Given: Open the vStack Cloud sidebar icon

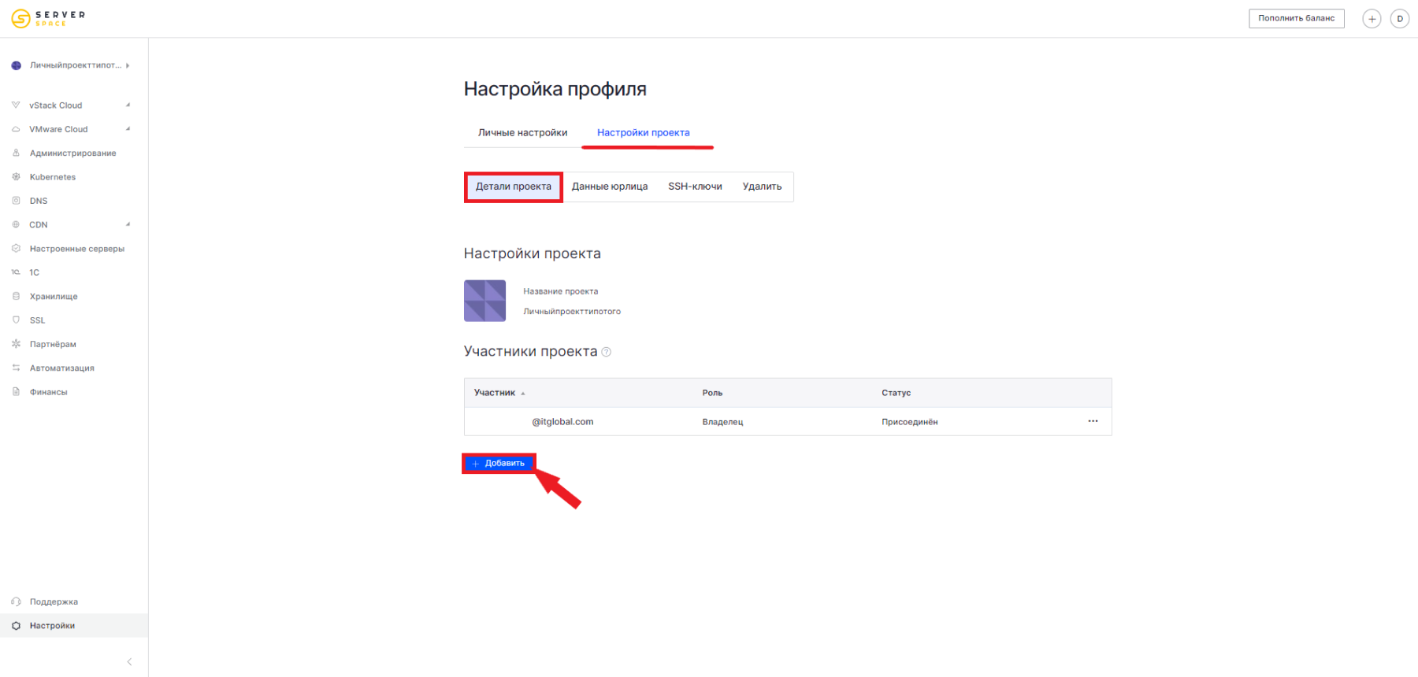Looking at the screenshot, I should coord(16,105).
